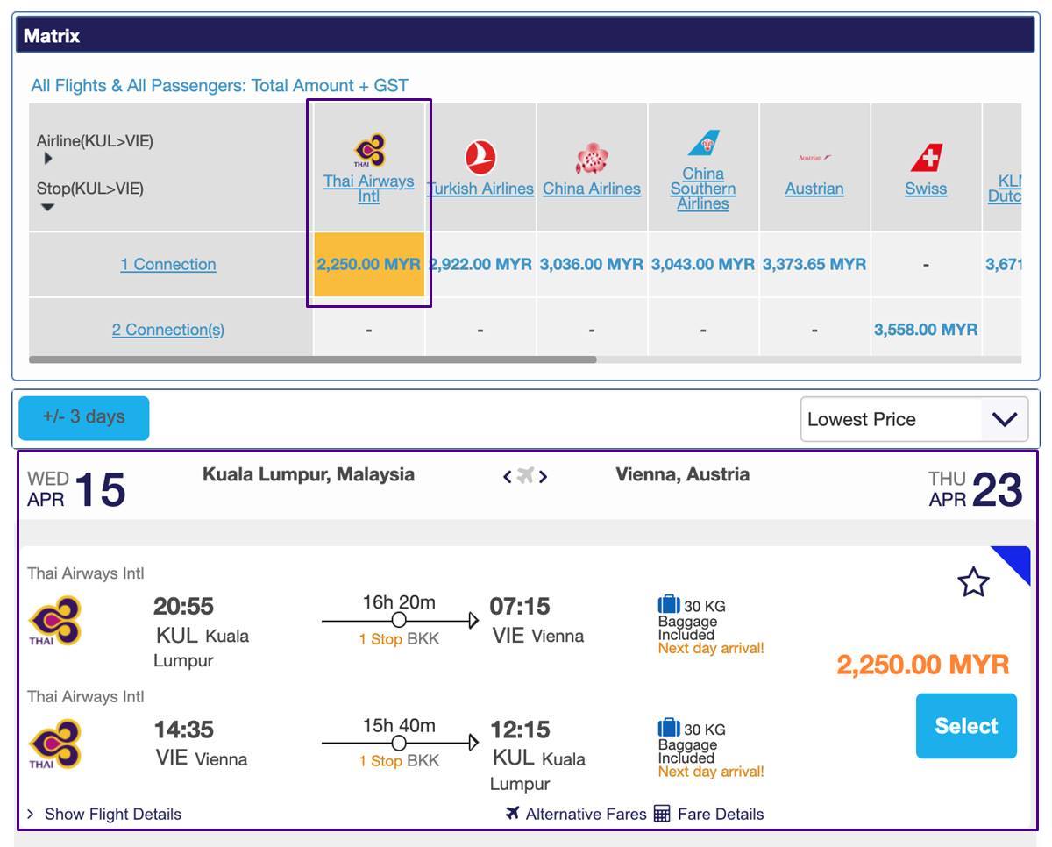Viewport: 1052px width, 847px height.
Task: Click the Kuala Lumpur, Malaysia heading
Action: coord(309,474)
